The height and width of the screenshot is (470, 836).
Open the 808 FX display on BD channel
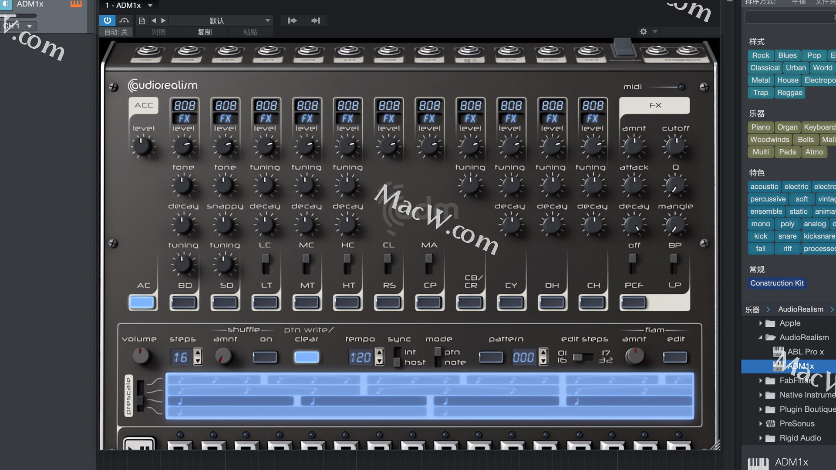pyautogui.click(x=184, y=111)
